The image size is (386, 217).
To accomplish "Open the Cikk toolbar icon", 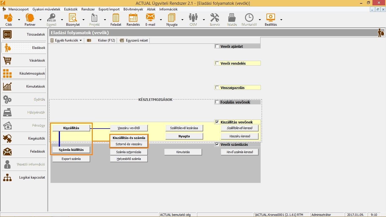I will (x=9, y=18).
